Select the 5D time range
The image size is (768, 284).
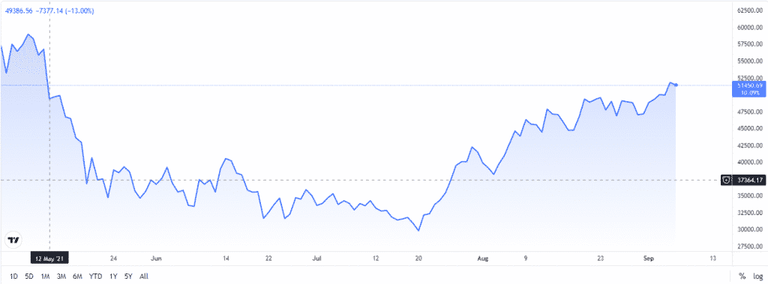tap(29, 277)
